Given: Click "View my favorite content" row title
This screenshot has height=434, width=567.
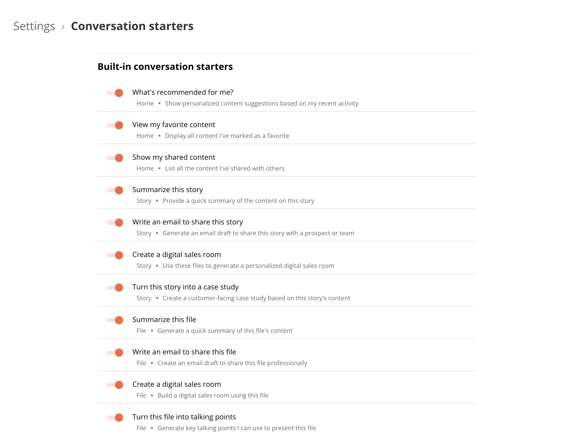Looking at the screenshot, I should click(174, 125).
